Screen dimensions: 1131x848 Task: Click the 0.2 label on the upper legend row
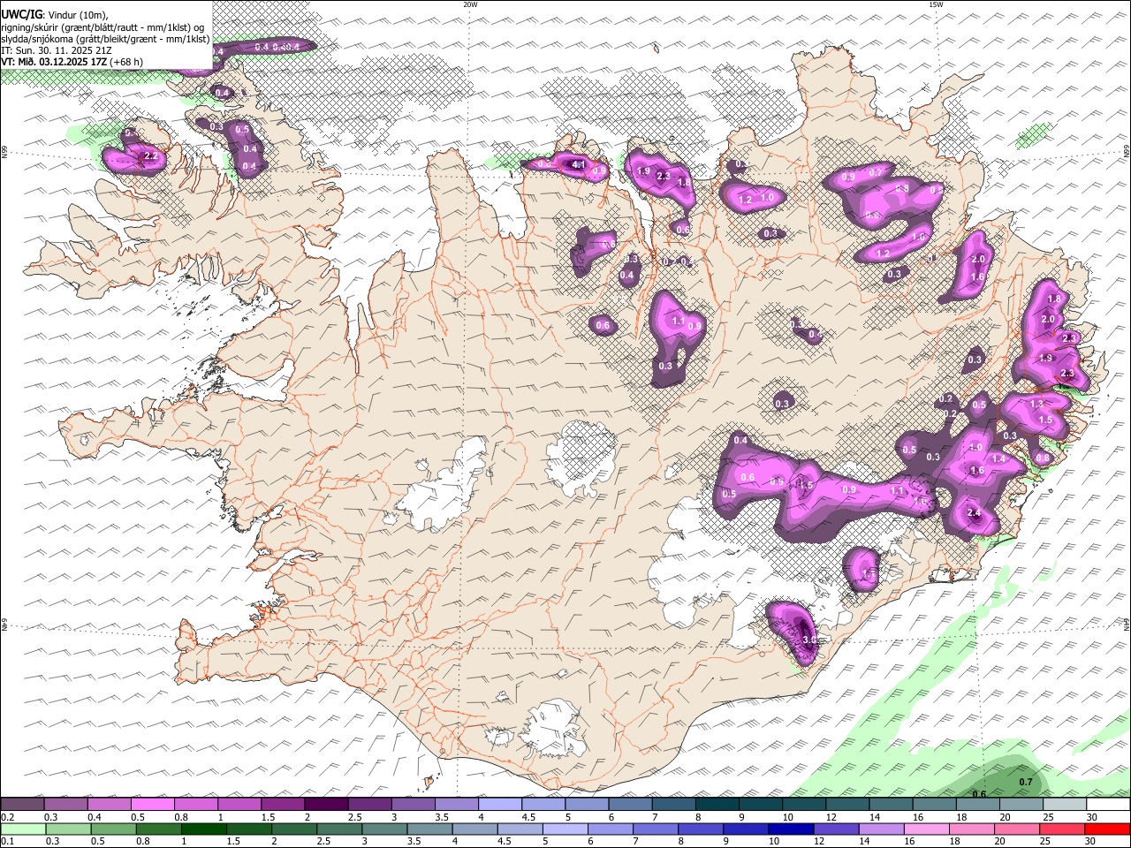point(7,817)
